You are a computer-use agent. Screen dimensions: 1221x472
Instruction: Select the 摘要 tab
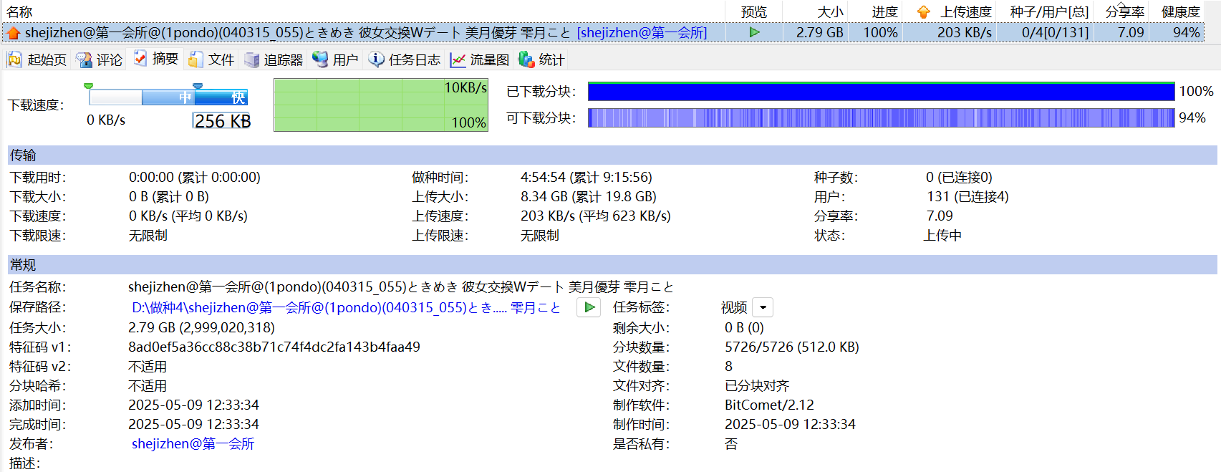click(156, 59)
